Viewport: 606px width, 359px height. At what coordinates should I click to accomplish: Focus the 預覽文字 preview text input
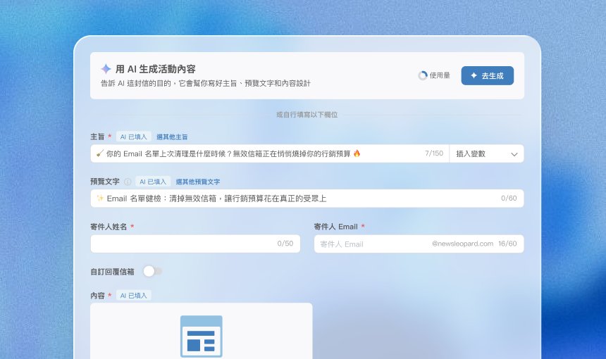[307, 199]
